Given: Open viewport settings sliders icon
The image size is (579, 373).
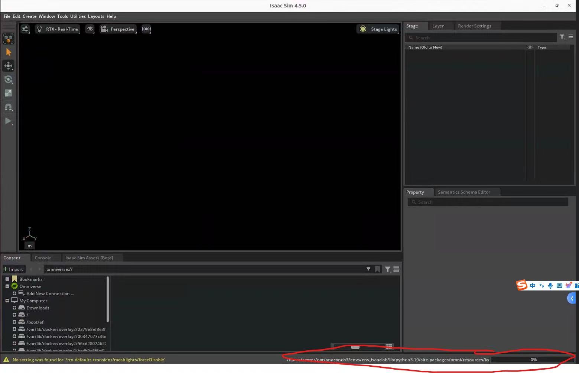Looking at the screenshot, I should click(25, 29).
